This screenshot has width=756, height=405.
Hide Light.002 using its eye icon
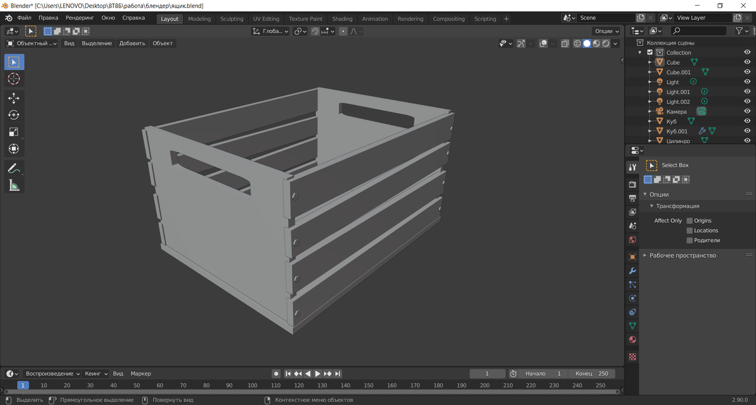pos(747,101)
